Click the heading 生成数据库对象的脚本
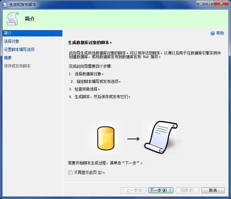This screenshot has width=231, height=199. (x=90, y=43)
